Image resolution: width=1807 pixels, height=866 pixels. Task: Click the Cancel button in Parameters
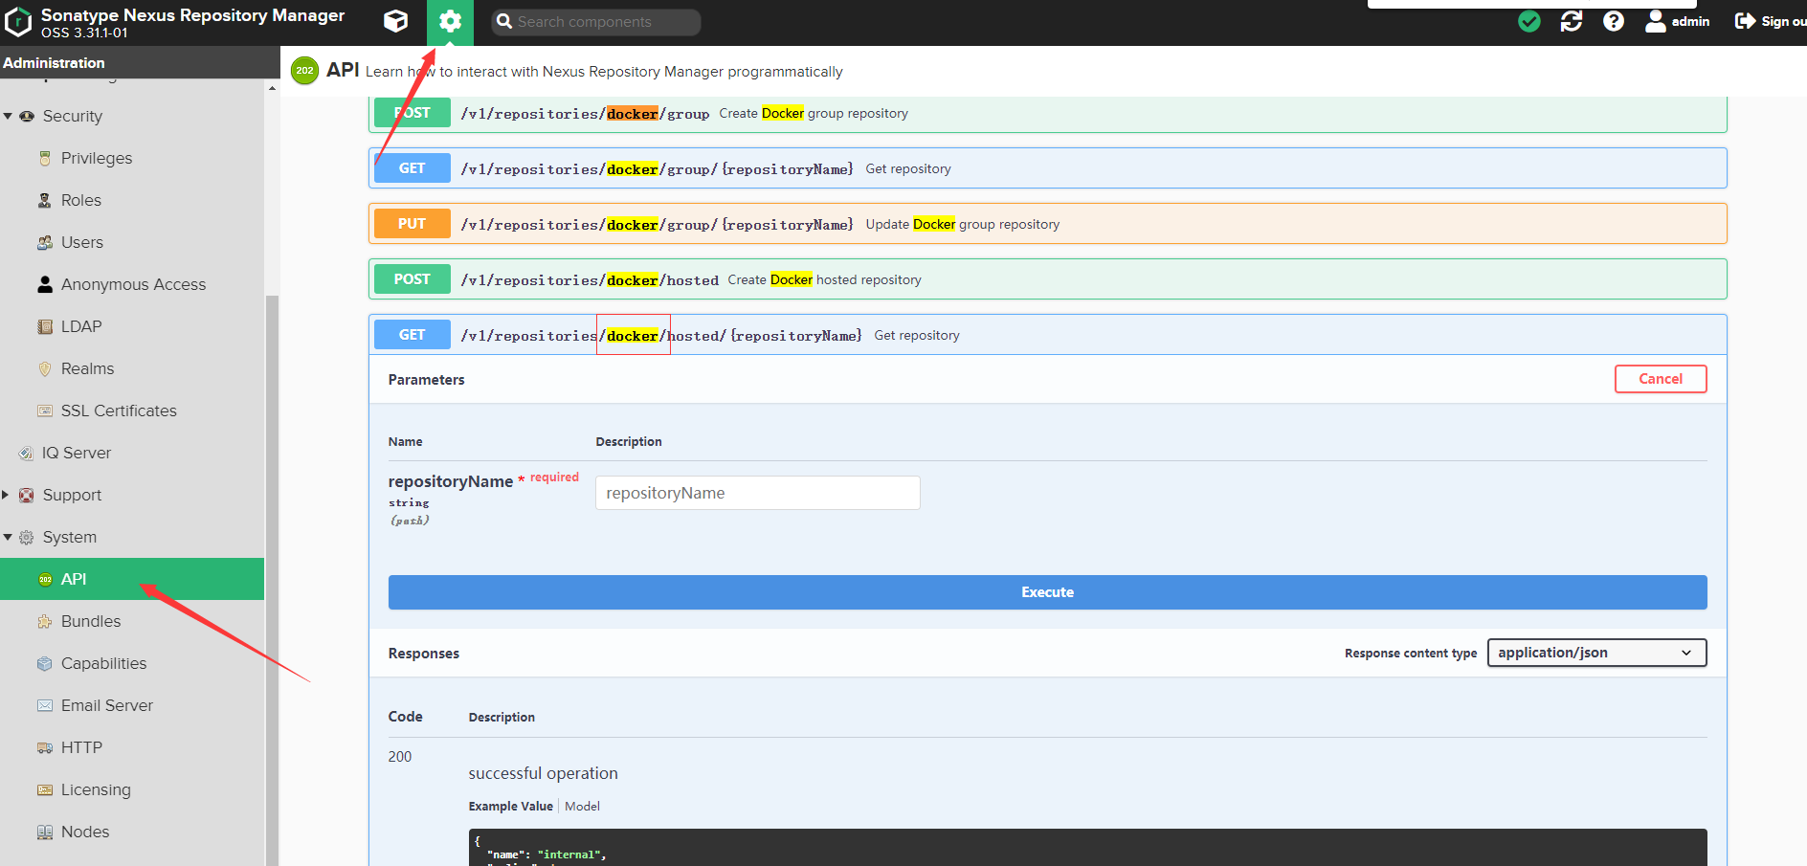(x=1661, y=379)
